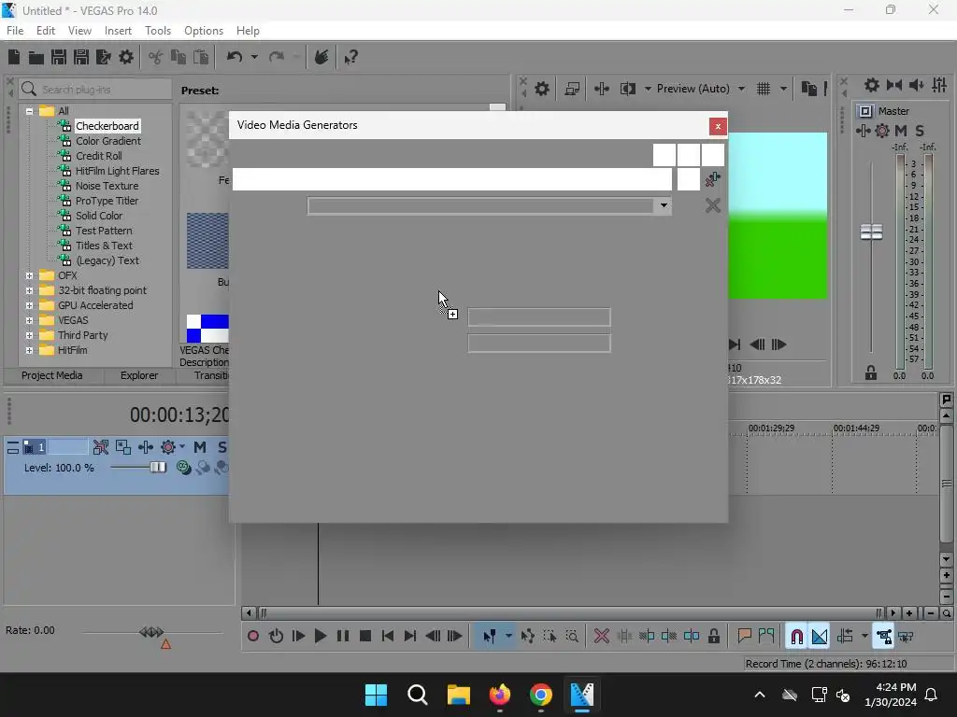Create a new project from toolbar
957x717 pixels.
point(14,57)
